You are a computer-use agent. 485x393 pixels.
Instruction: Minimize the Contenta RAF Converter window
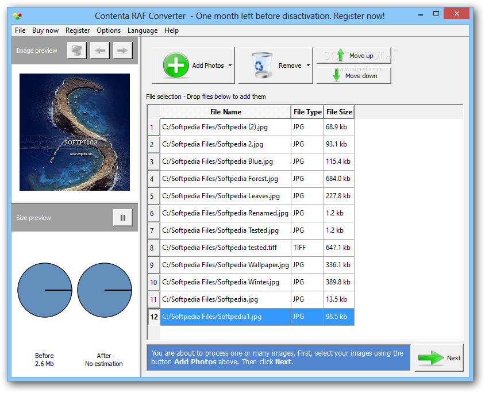click(x=421, y=14)
